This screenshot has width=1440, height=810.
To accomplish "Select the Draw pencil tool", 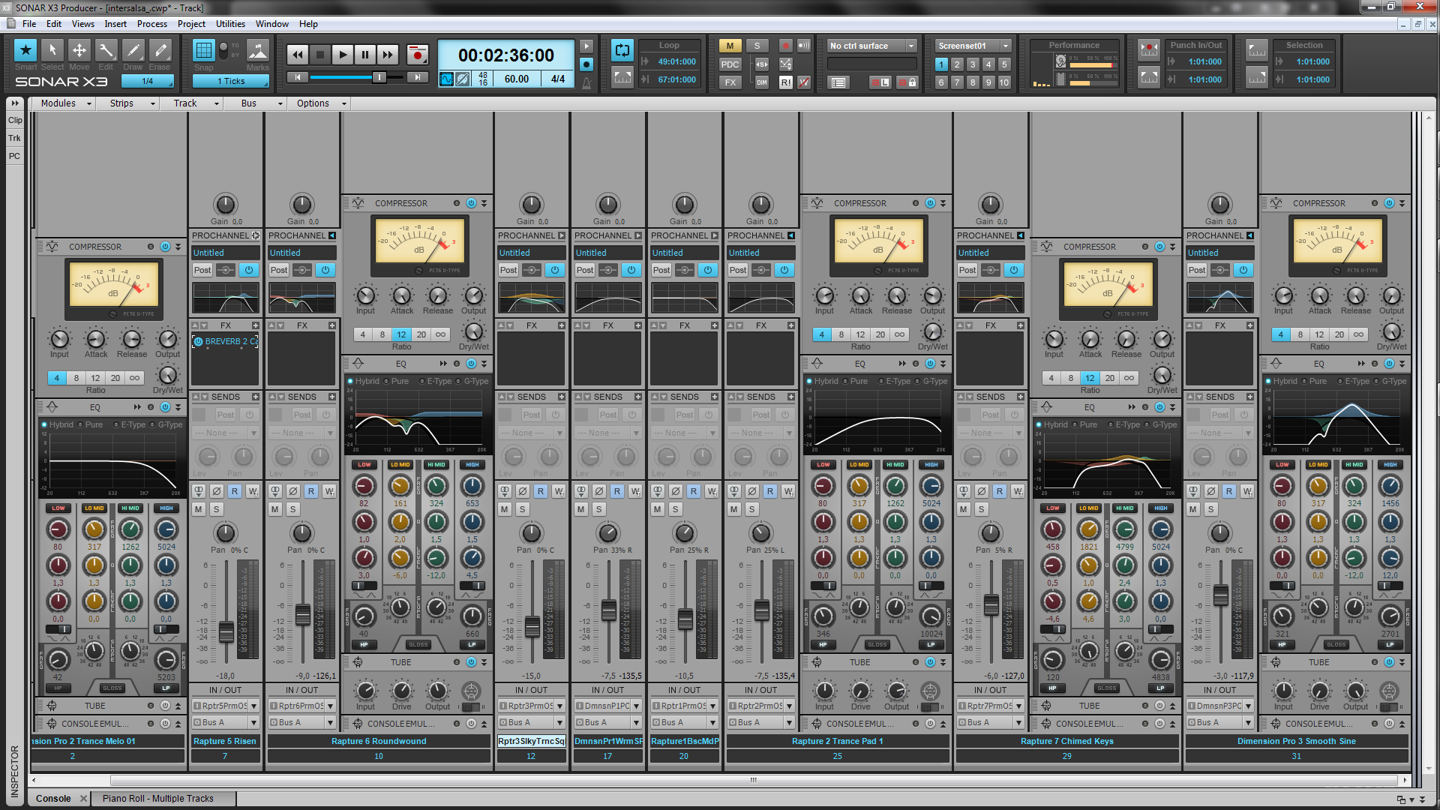I will 133,50.
